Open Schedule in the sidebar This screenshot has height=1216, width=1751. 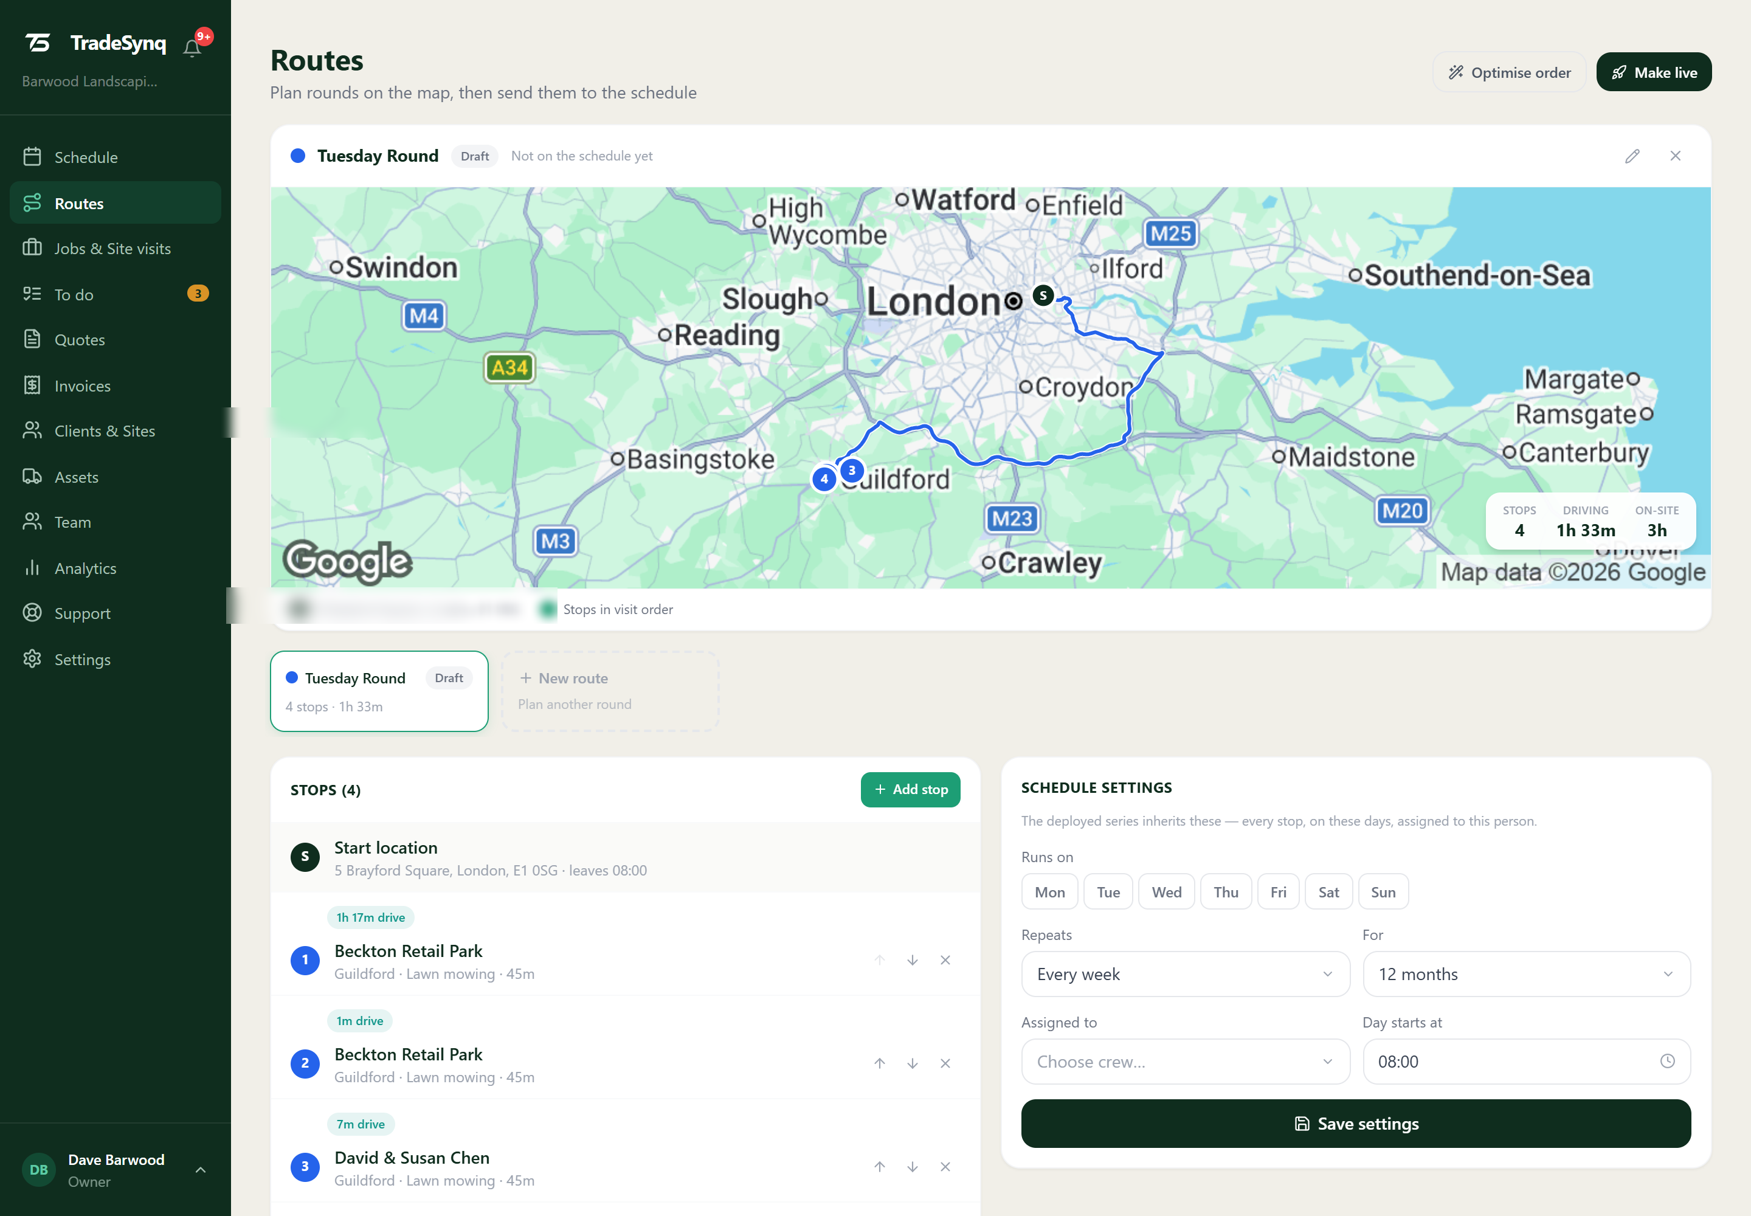coord(115,157)
